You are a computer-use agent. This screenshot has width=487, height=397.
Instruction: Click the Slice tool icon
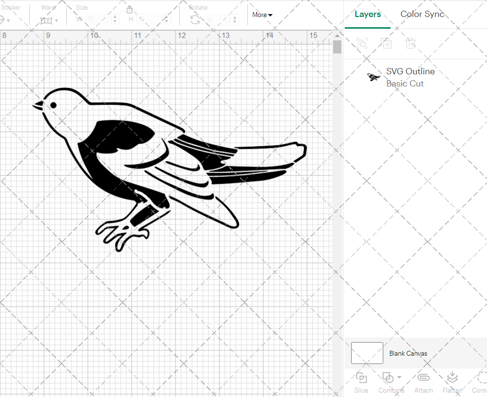[361, 378]
